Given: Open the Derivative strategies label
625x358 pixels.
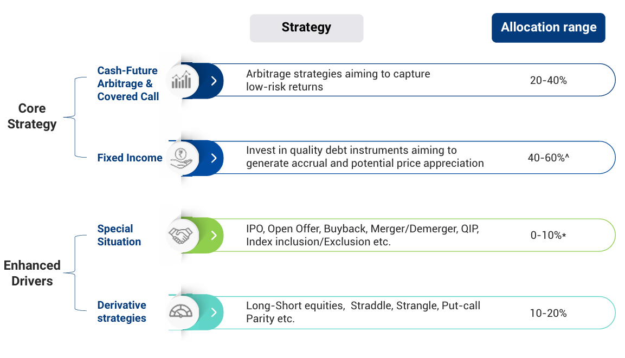Looking at the screenshot, I should click(122, 311).
